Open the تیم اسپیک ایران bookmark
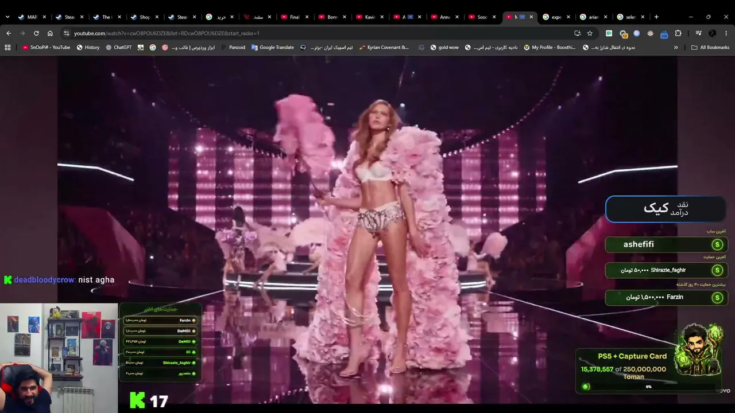This screenshot has width=735, height=413. 326,48
